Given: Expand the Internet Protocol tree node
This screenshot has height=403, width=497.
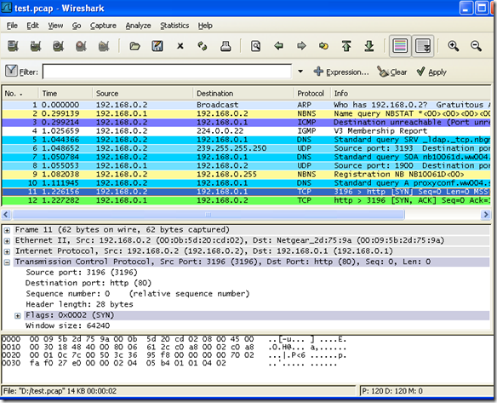Looking at the screenshot, I should point(7,251).
